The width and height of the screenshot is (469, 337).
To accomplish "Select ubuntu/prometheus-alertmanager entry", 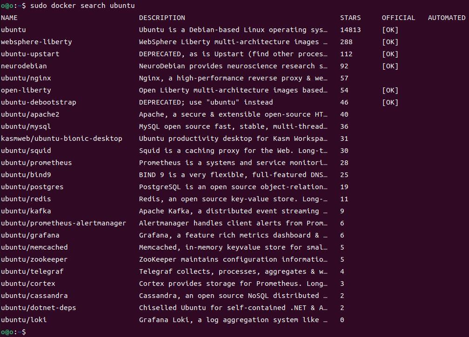I will pyautogui.click(x=64, y=223).
